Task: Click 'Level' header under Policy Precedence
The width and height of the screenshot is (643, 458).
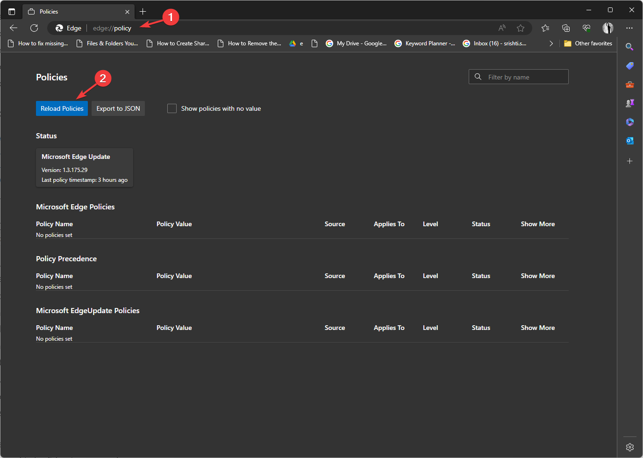Action: pyautogui.click(x=430, y=276)
